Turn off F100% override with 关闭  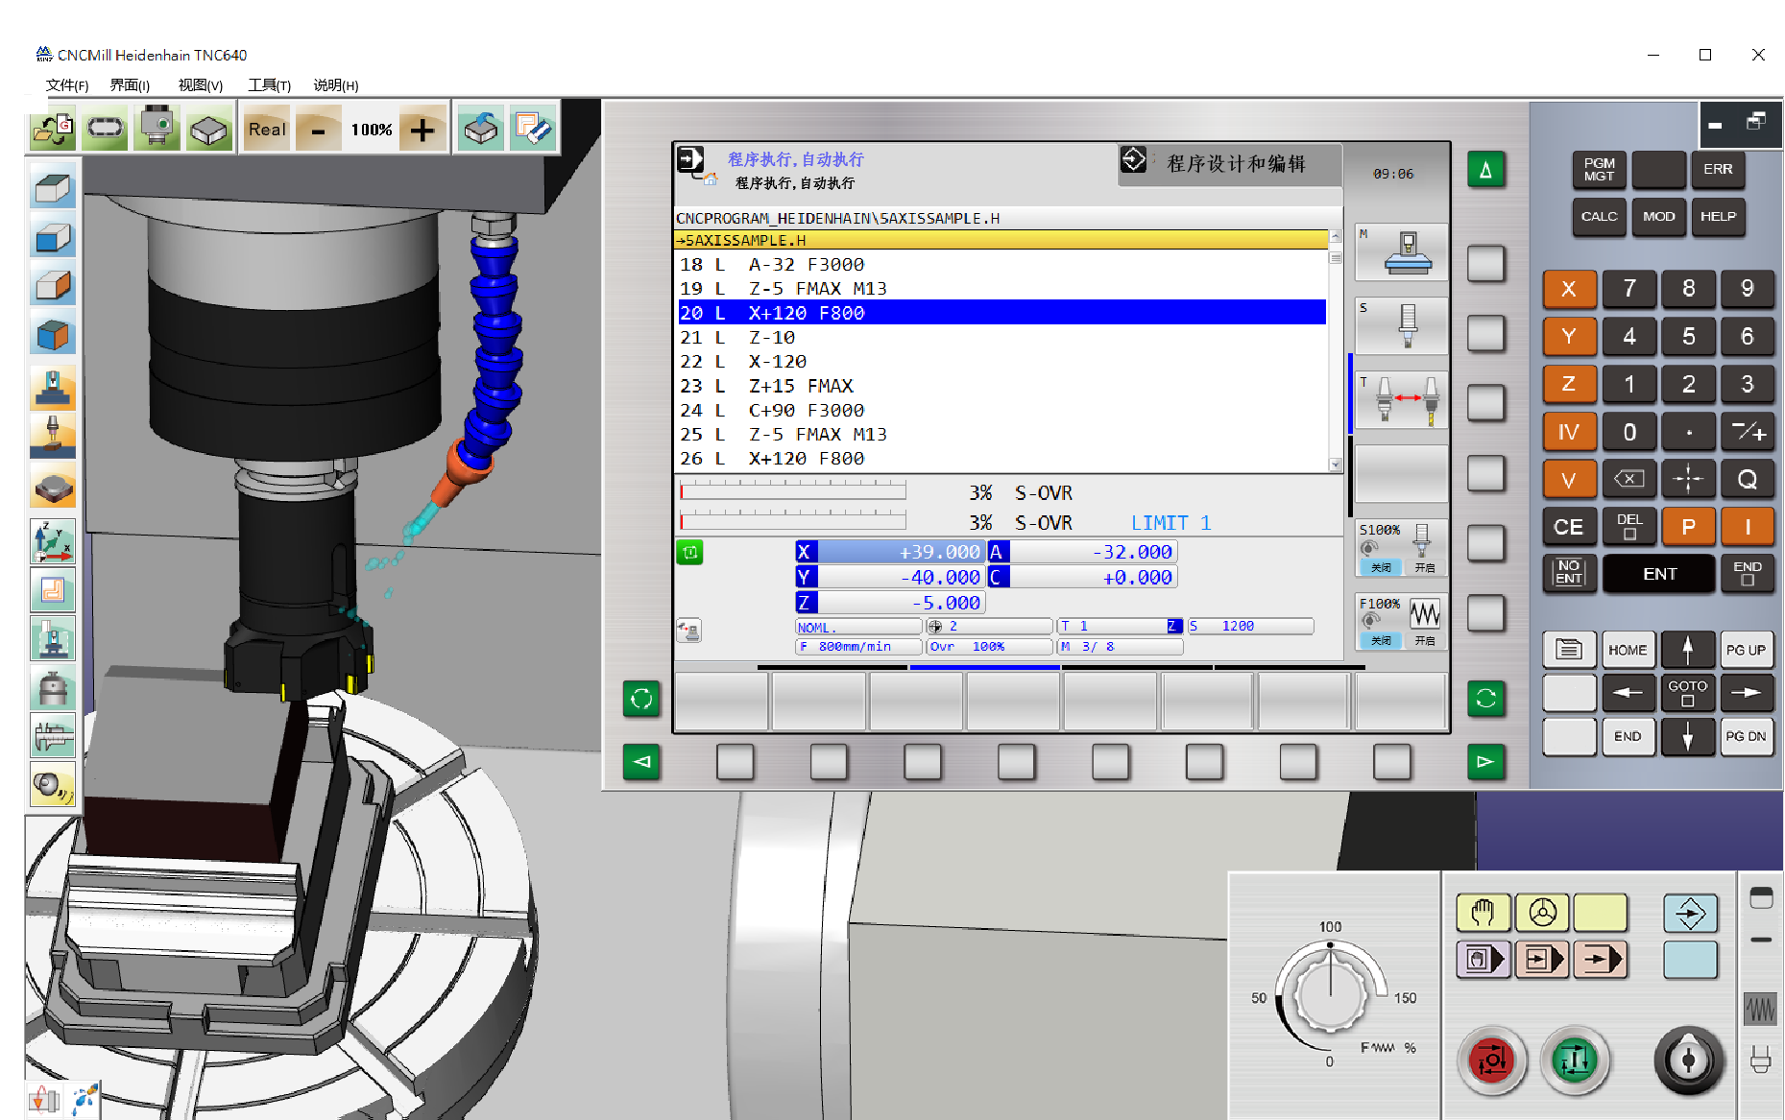[1381, 640]
